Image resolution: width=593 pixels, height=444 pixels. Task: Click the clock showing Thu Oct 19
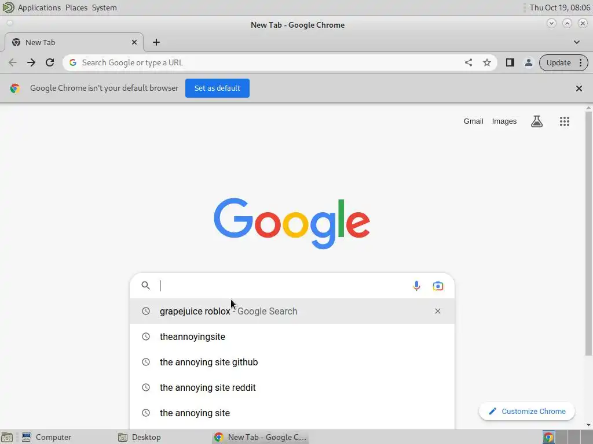[x=560, y=8]
